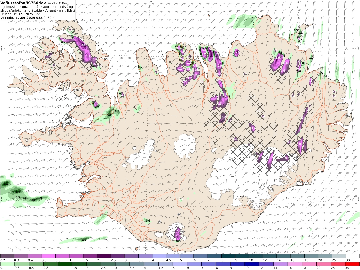This screenshot has height=270, width=360.
Task: Pick the pale grey snow-scale swatch starting at 25
Action: coord(339,256)
